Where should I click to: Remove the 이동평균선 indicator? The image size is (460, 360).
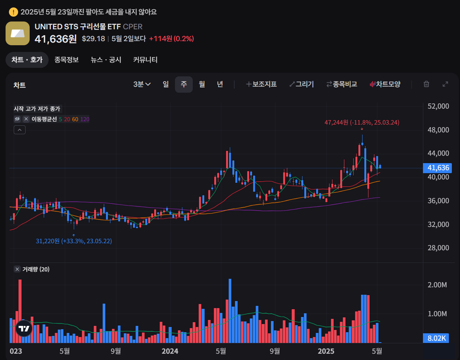[26, 119]
